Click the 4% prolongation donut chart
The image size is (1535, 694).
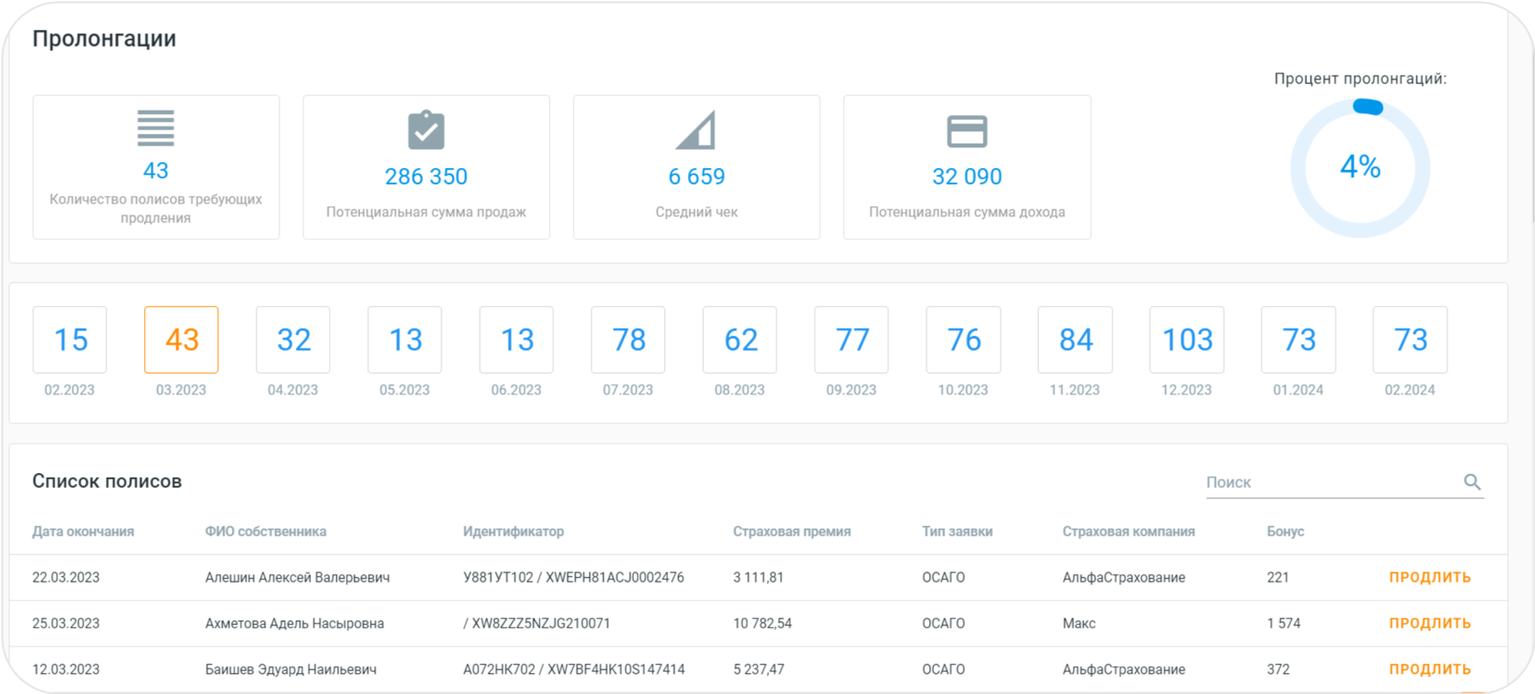(x=1360, y=168)
